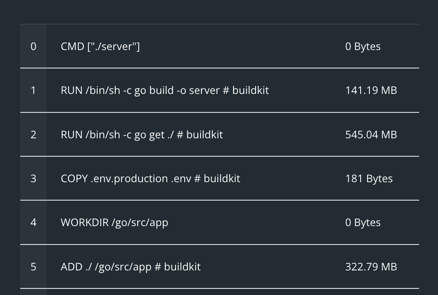The height and width of the screenshot is (295, 438).
Task: Click the 545.04 MB size value
Action: point(371,134)
